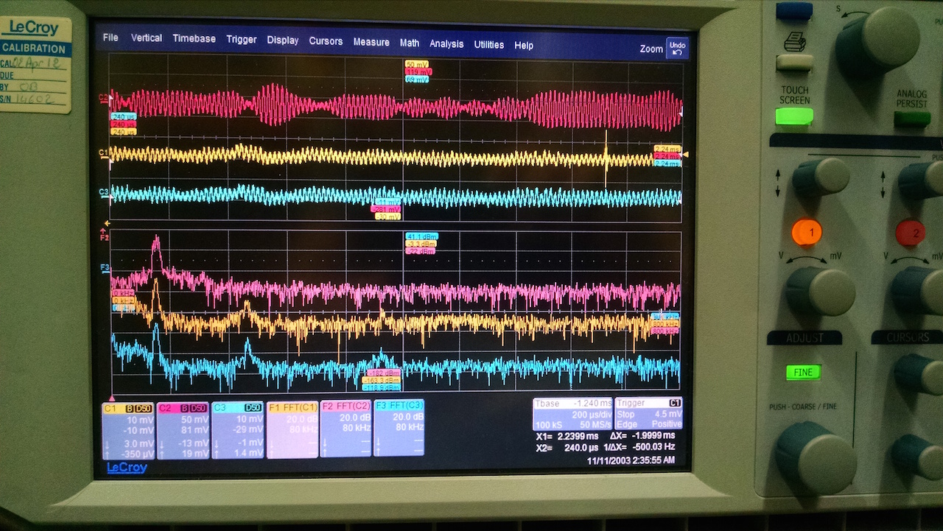Click the X2= 240.0 µs cursor readout

567,447
